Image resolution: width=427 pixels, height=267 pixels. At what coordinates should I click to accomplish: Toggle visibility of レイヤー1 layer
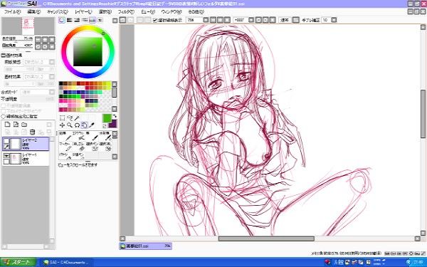point(6,156)
